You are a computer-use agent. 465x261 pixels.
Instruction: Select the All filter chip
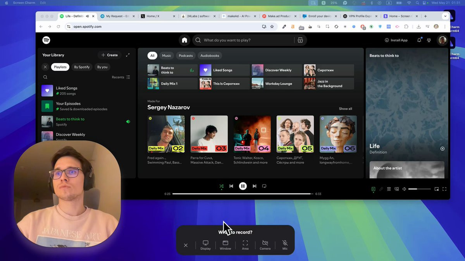click(152, 56)
